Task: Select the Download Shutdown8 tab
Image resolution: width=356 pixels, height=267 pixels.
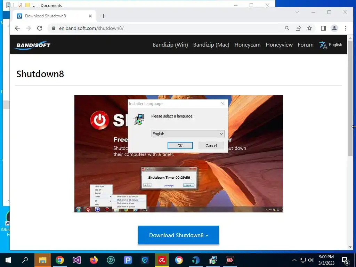Action: click(x=54, y=16)
